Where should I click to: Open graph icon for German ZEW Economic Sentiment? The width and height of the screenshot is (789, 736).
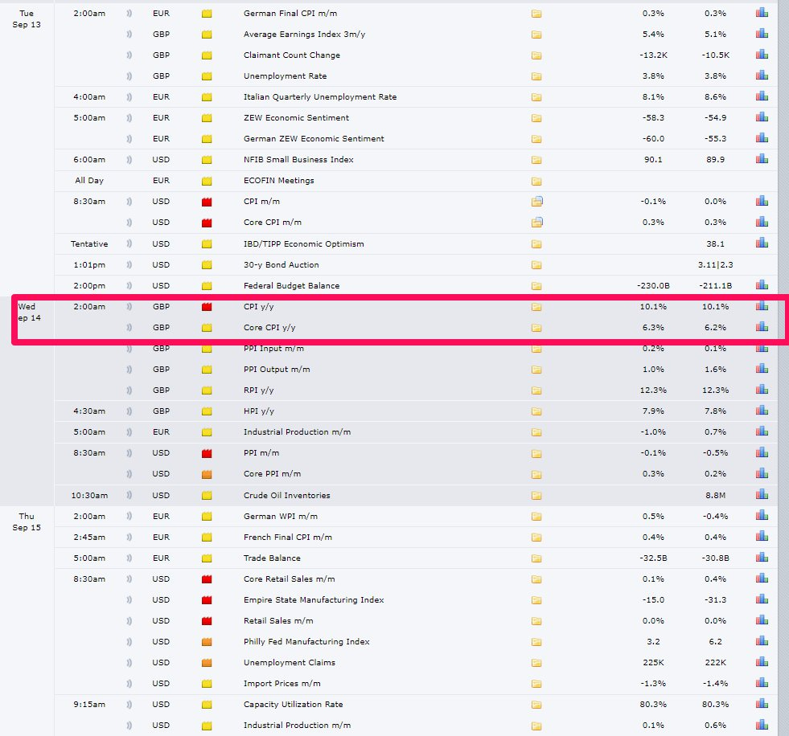(762, 137)
